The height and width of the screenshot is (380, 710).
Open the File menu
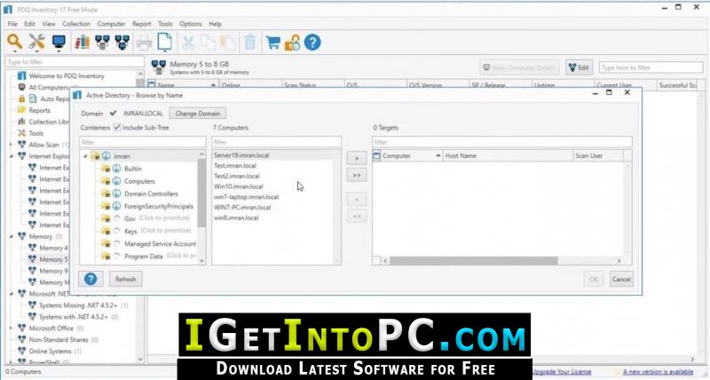click(x=12, y=24)
